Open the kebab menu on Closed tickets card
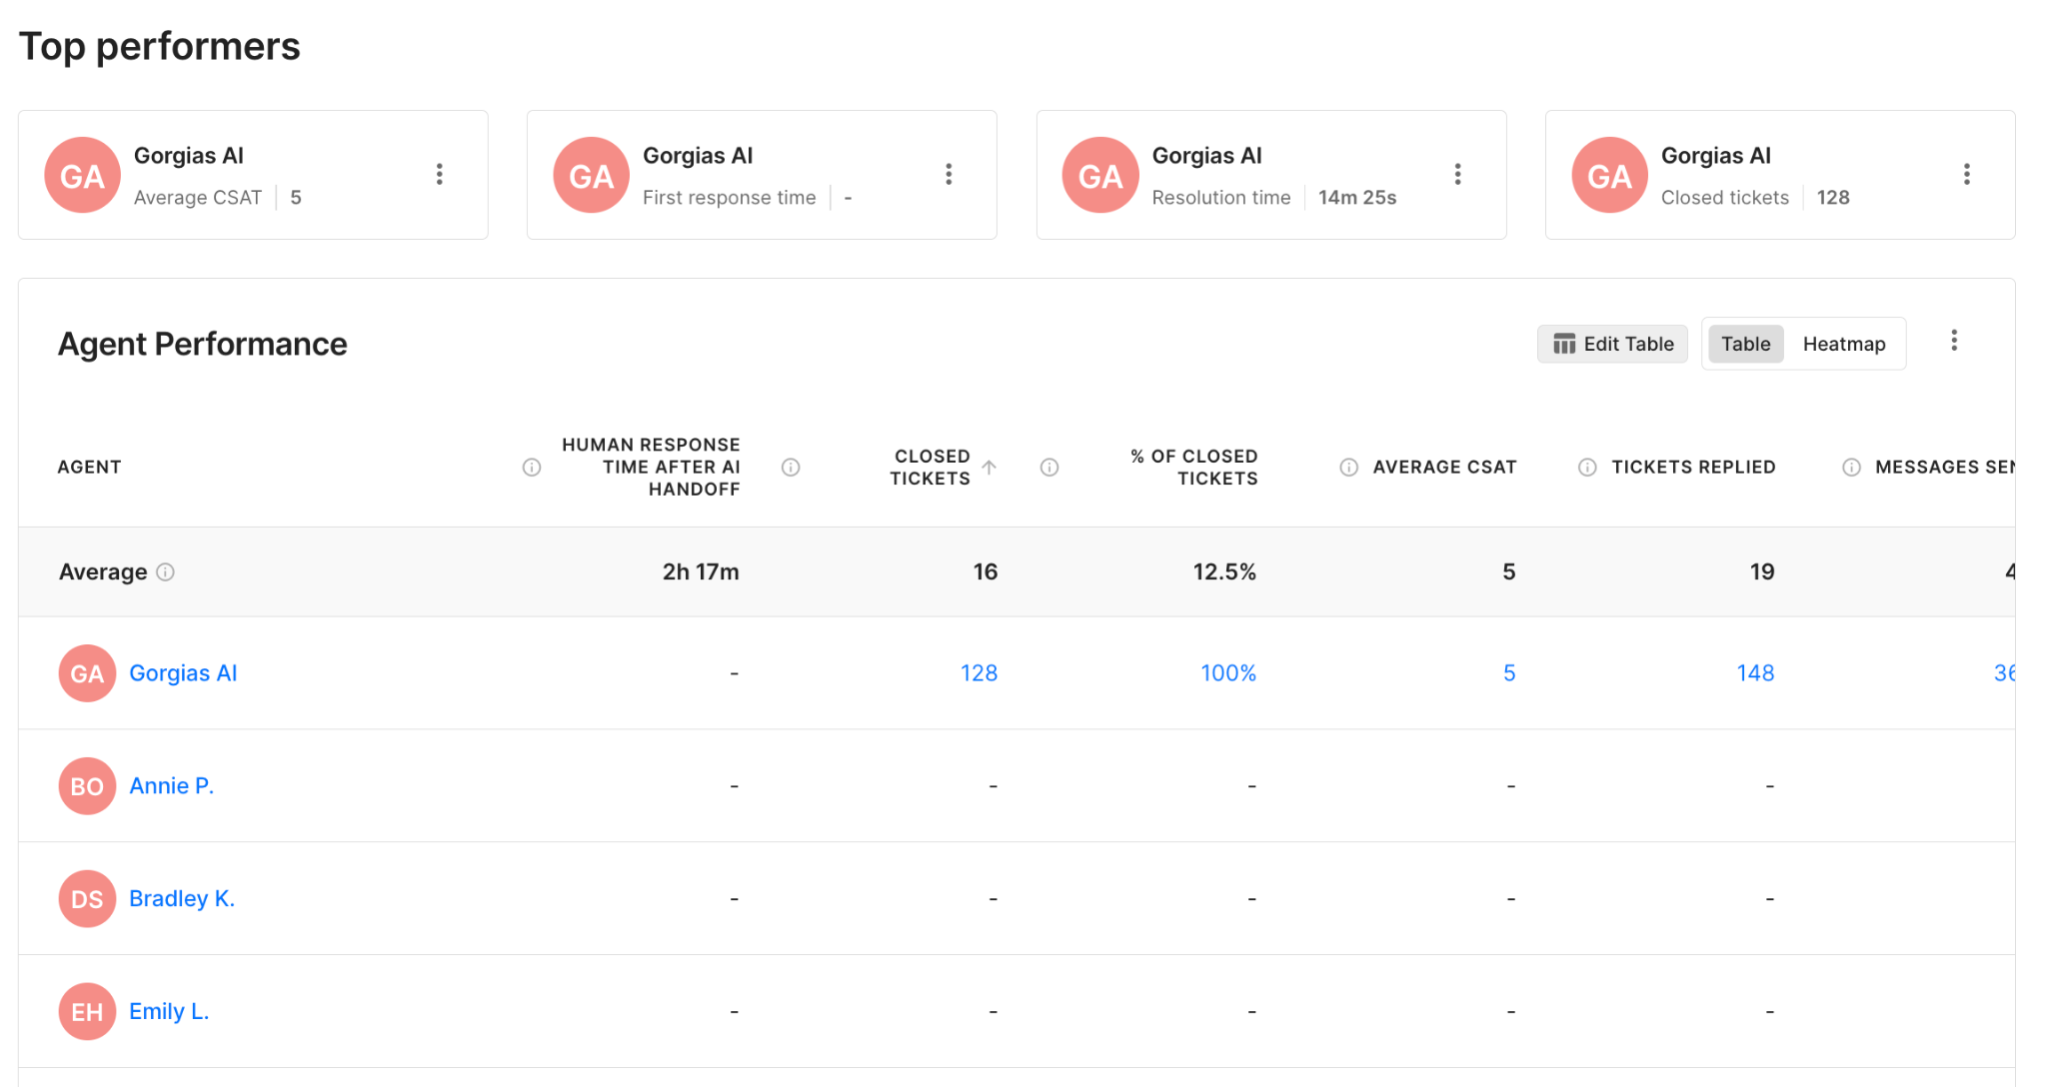This screenshot has height=1087, width=2047. click(x=1966, y=174)
